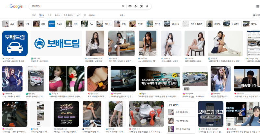Start voice search with the microphone icon
This screenshot has height=134, width=260.
[x=136, y=6]
